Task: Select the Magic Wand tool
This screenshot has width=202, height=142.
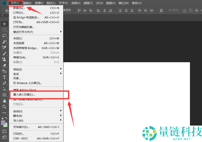Action: click(x=4, y=42)
